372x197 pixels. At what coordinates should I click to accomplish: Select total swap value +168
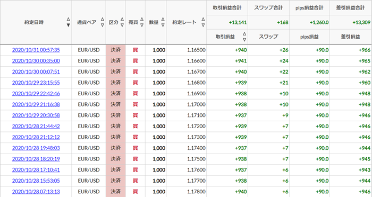283,22
